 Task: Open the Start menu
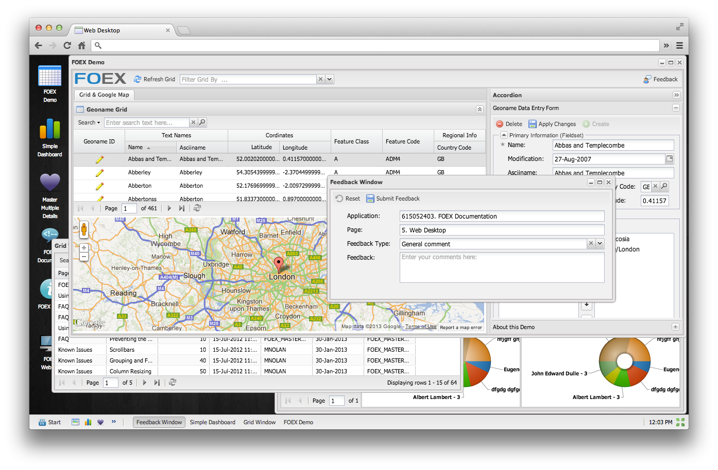coord(49,422)
